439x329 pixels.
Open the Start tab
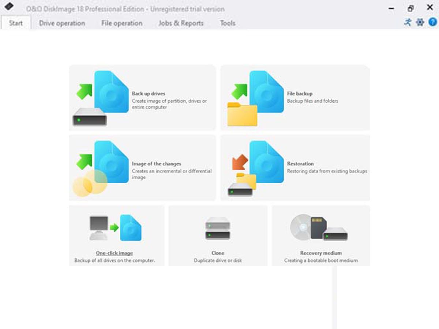coord(16,23)
